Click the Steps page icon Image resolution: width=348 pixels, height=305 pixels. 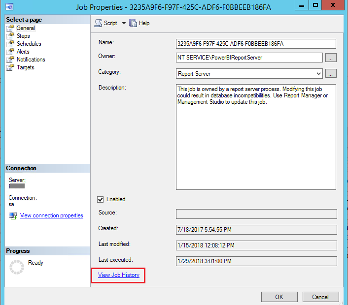point(10,36)
